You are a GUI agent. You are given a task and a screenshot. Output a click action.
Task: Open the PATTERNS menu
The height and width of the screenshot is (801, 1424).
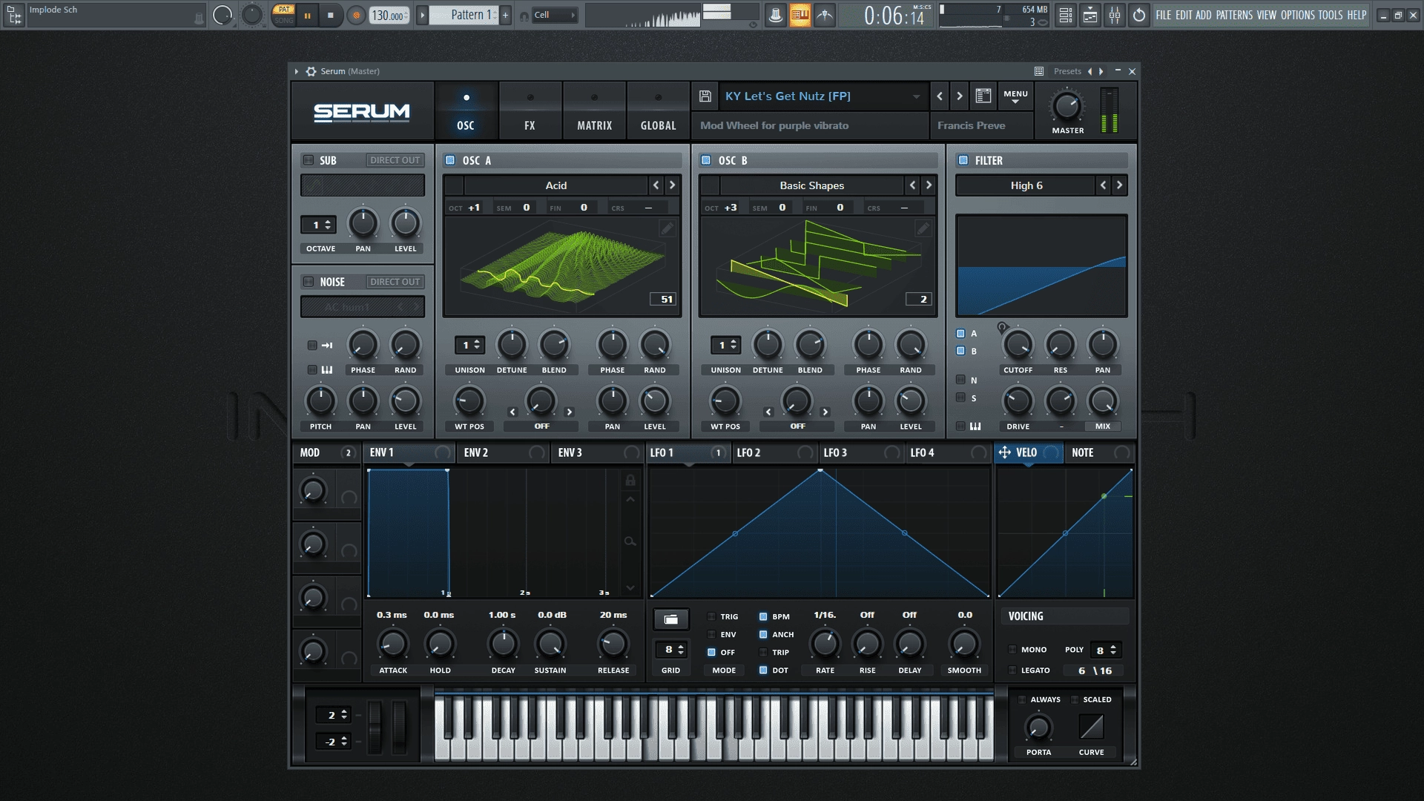[x=1234, y=15]
